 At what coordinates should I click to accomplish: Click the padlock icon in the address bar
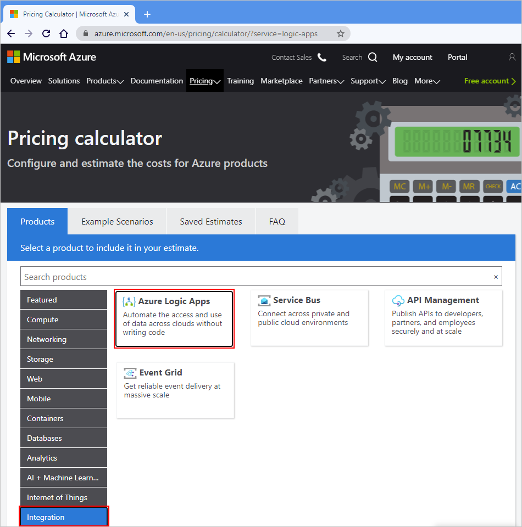coord(85,33)
